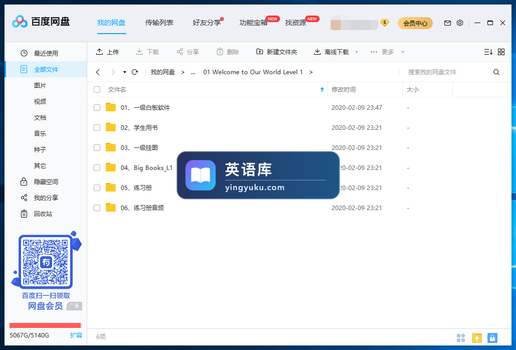
Task: Open the bottom apps grid icon
Action: click(x=461, y=338)
